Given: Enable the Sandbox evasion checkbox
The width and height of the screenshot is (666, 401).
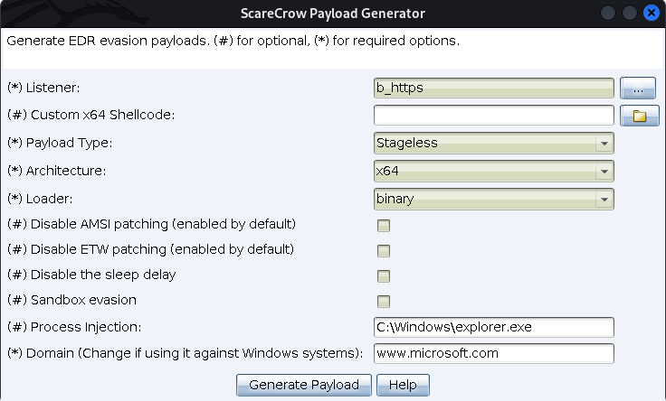Looking at the screenshot, I should click(x=384, y=302).
